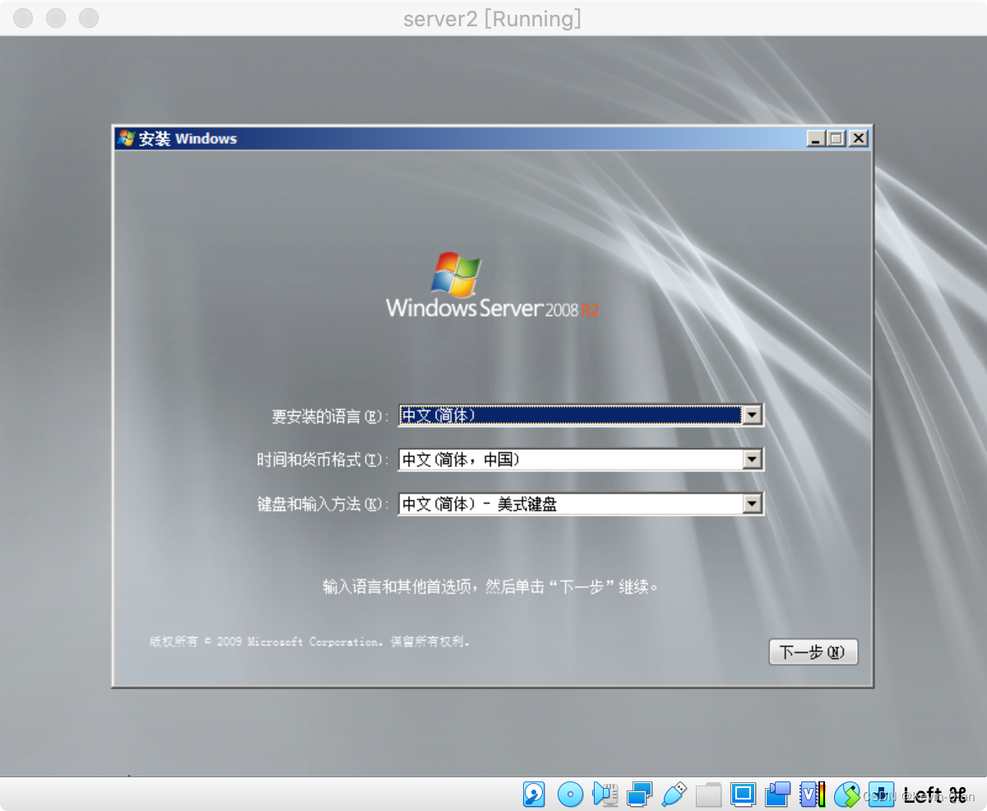Select the Windows Server 2008 R2 logo
Image resolution: width=987 pixels, height=811 pixels.
(491, 284)
